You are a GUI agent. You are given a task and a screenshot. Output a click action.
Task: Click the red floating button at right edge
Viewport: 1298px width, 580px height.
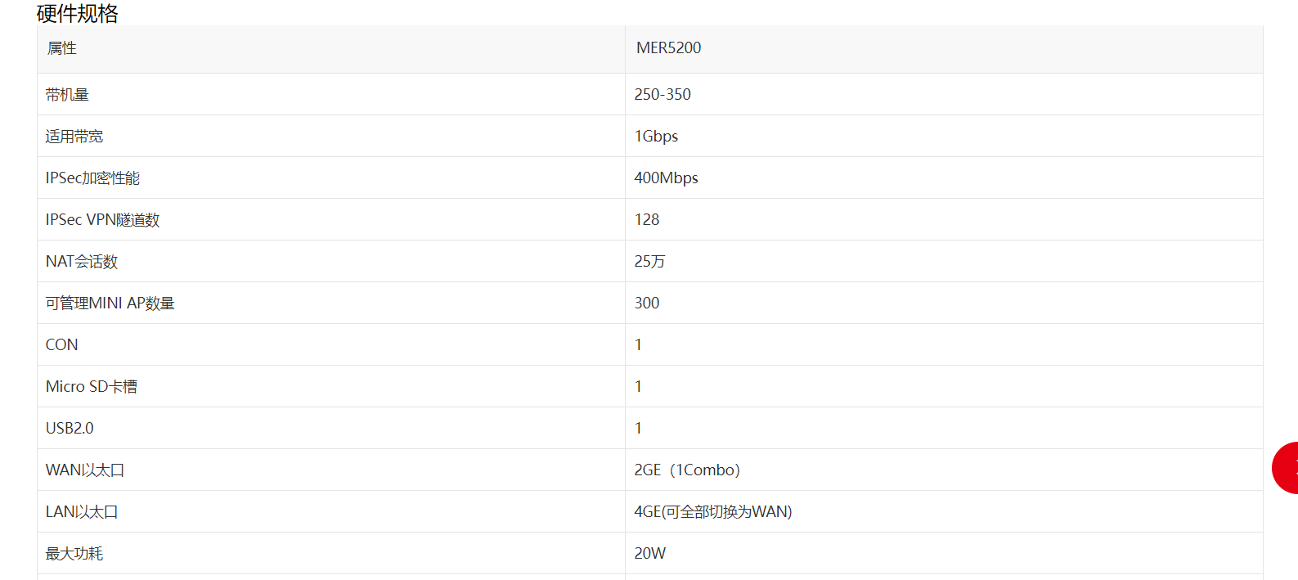1286,468
